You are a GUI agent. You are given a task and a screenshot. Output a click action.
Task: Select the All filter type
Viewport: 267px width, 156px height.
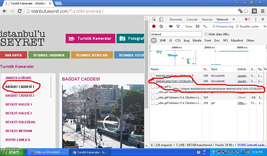(153, 40)
